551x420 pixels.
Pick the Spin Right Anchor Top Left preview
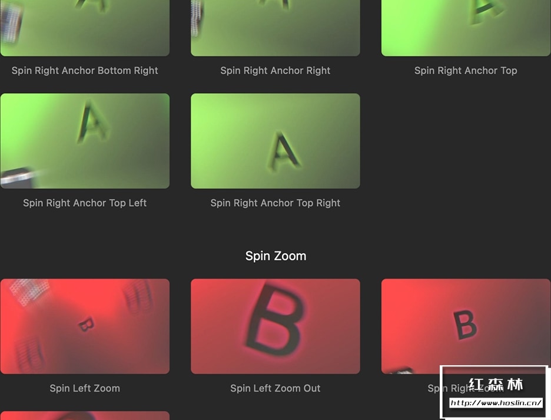click(85, 141)
